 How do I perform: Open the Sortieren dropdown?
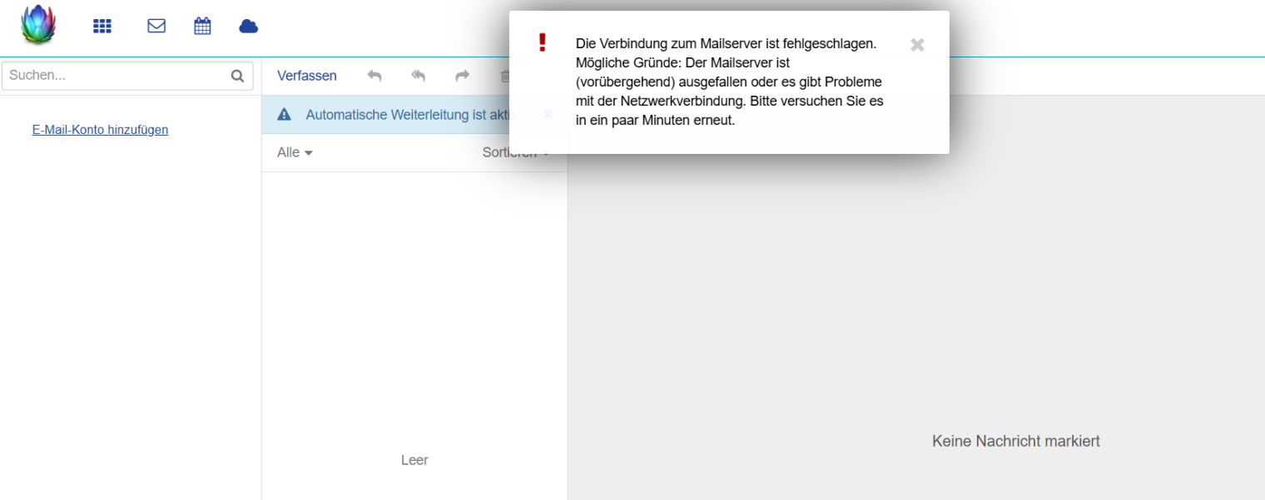pos(516,152)
